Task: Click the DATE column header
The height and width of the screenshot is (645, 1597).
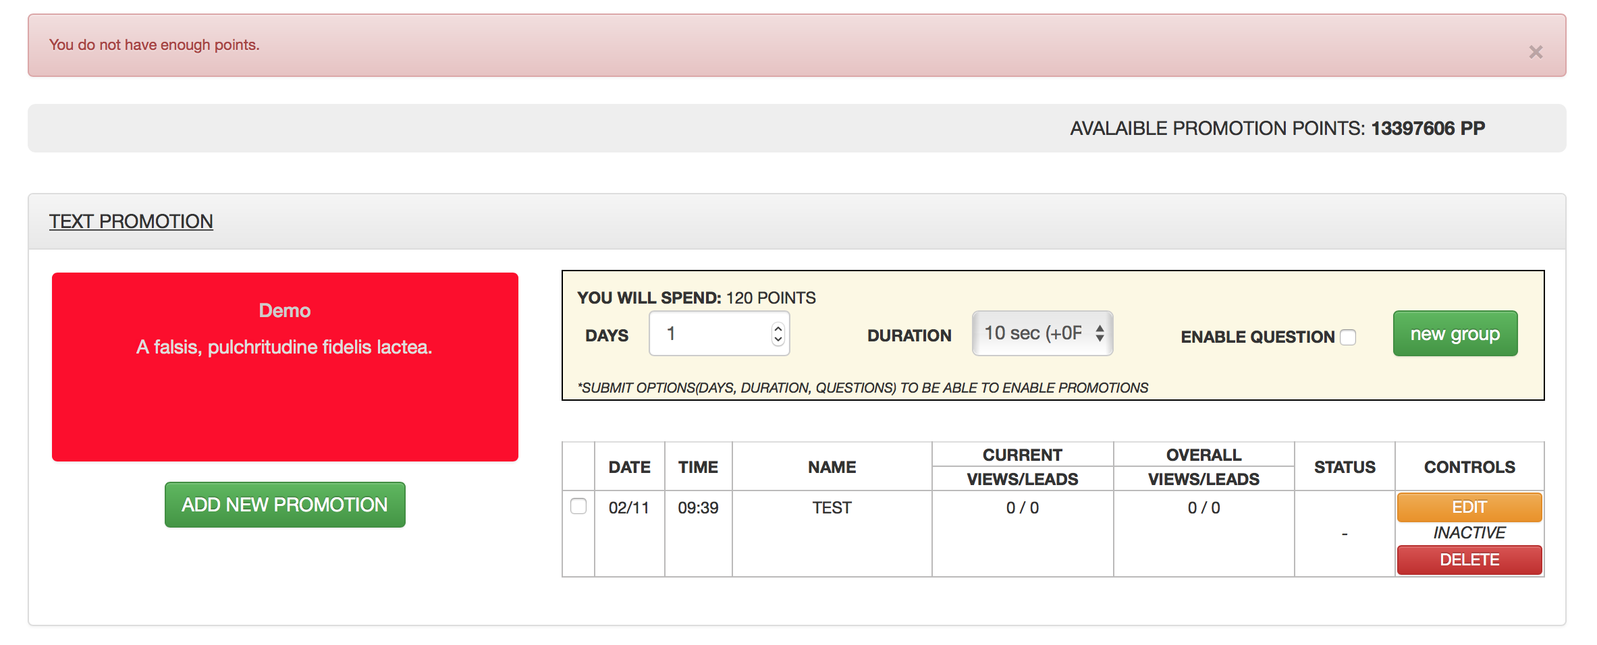Action: 629,467
